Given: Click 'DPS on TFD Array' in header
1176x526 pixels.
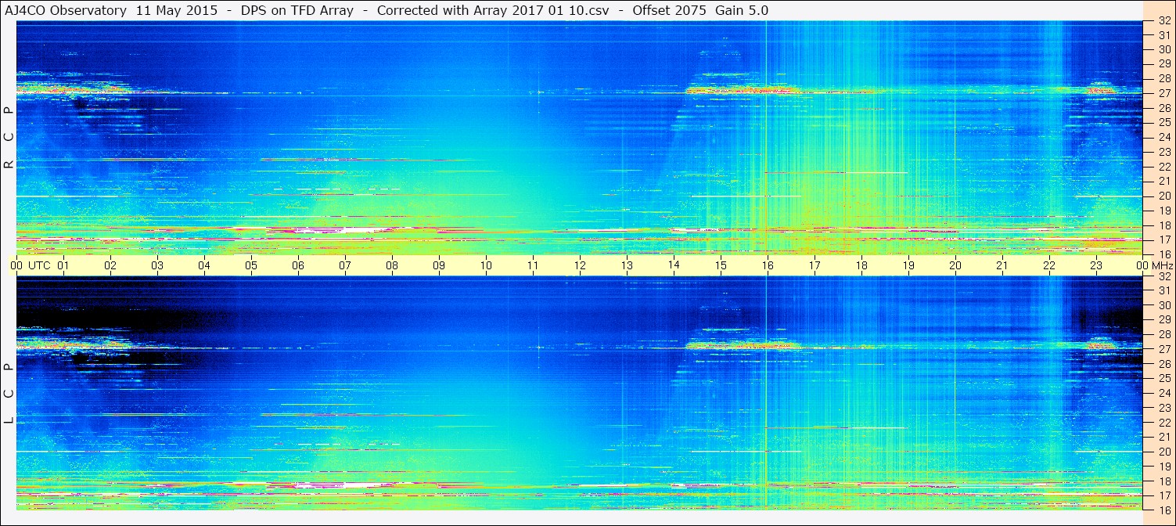Looking at the screenshot, I should click(297, 10).
